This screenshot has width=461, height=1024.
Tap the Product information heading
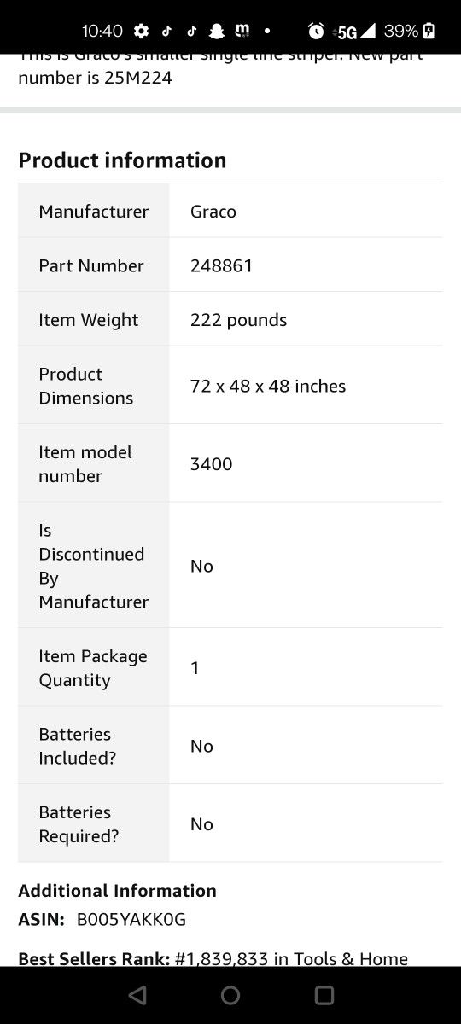tap(122, 160)
